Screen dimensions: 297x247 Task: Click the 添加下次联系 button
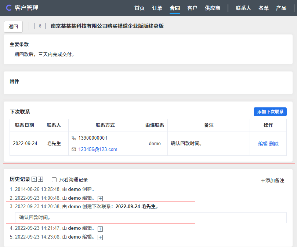pos(270,112)
